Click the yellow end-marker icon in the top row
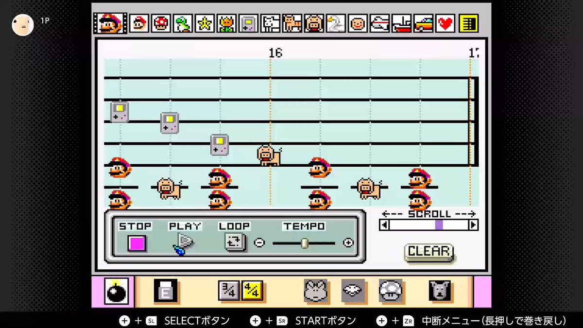Viewport: 583px width, 328px height. 468,23
